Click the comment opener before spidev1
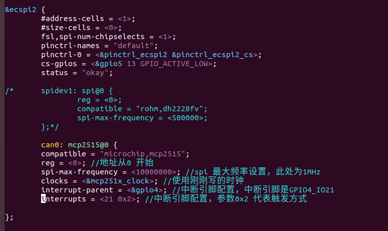The image size is (388, 231). coord(9,91)
